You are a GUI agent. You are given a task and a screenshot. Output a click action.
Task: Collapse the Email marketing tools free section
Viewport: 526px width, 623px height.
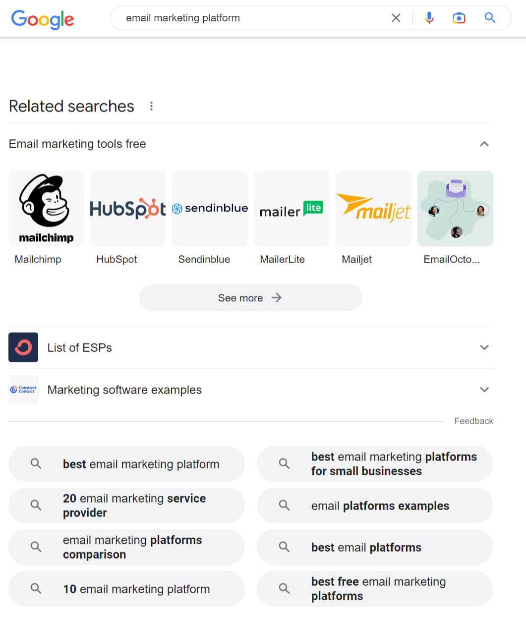tap(484, 144)
